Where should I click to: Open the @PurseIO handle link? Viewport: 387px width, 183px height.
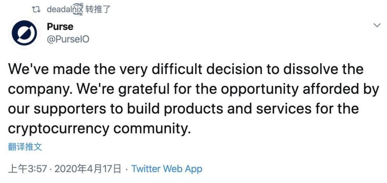pyautogui.click(x=68, y=39)
